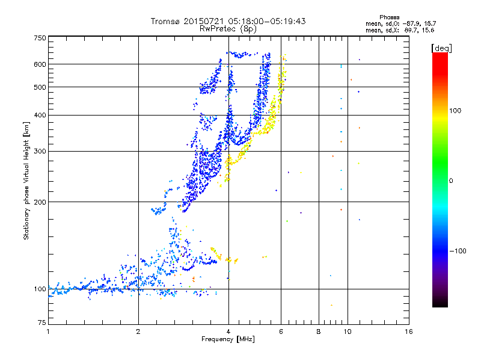Click the "Stationary phase Virtual Height [km]" axis title
This screenshot has height=361, width=481.
coord(26,180)
